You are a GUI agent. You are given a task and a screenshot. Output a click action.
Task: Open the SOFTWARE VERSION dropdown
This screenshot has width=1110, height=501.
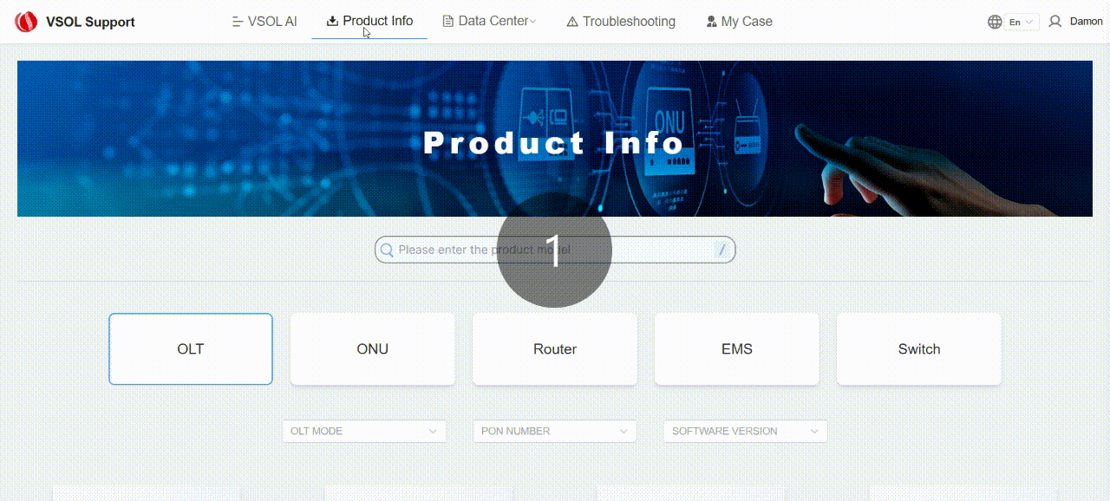745,431
